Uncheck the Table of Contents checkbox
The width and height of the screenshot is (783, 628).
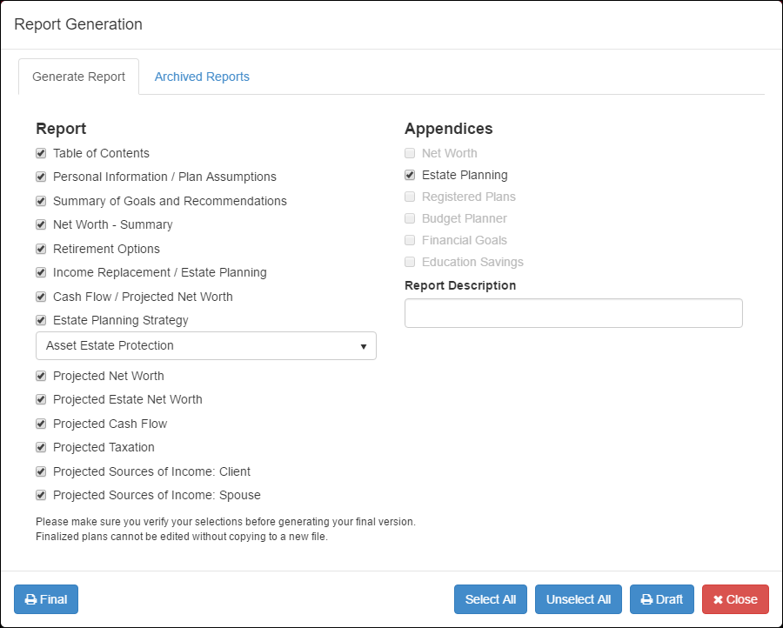(40, 152)
